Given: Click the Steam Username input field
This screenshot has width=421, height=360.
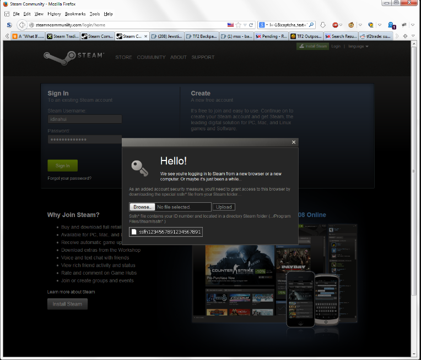Looking at the screenshot, I should click(x=84, y=119).
